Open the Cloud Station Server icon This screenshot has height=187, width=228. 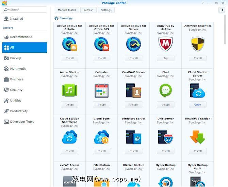point(197,91)
